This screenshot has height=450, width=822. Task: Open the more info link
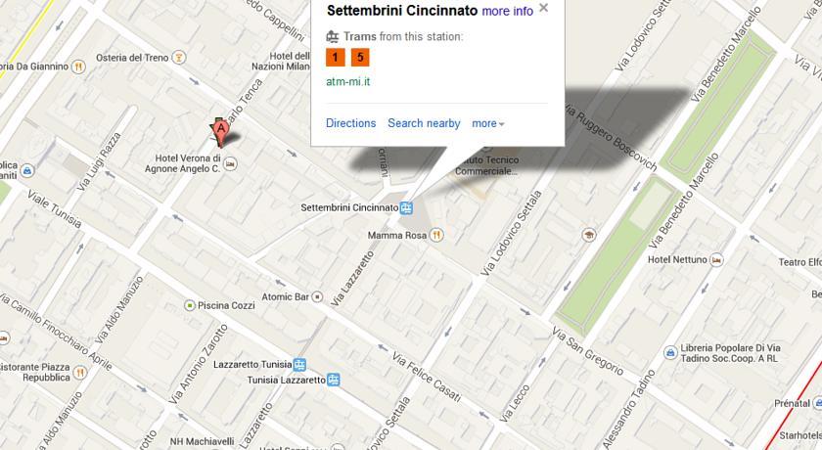click(x=508, y=11)
